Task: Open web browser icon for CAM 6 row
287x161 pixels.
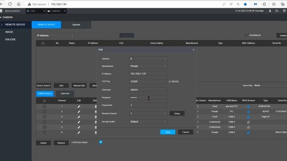Action: [248, 132]
